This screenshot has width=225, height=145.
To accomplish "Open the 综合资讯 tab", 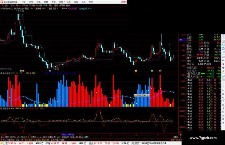I will pyautogui.click(x=28, y=140).
